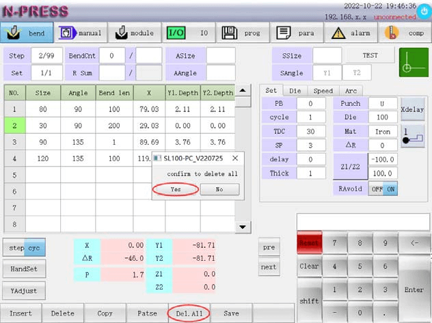The height and width of the screenshot is (323, 432).
Task: Switch to the Speed tab
Action: point(323,90)
